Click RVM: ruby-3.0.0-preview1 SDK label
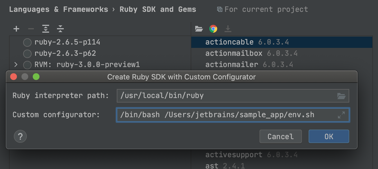 click(x=87, y=65)
